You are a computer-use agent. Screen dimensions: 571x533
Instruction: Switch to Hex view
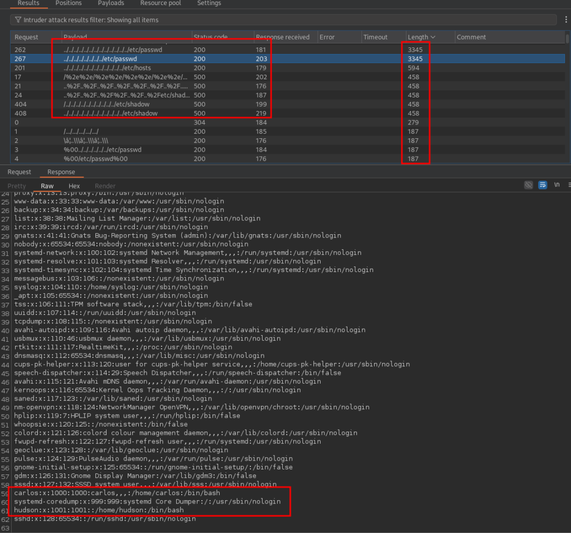click(x=74, y=186)
